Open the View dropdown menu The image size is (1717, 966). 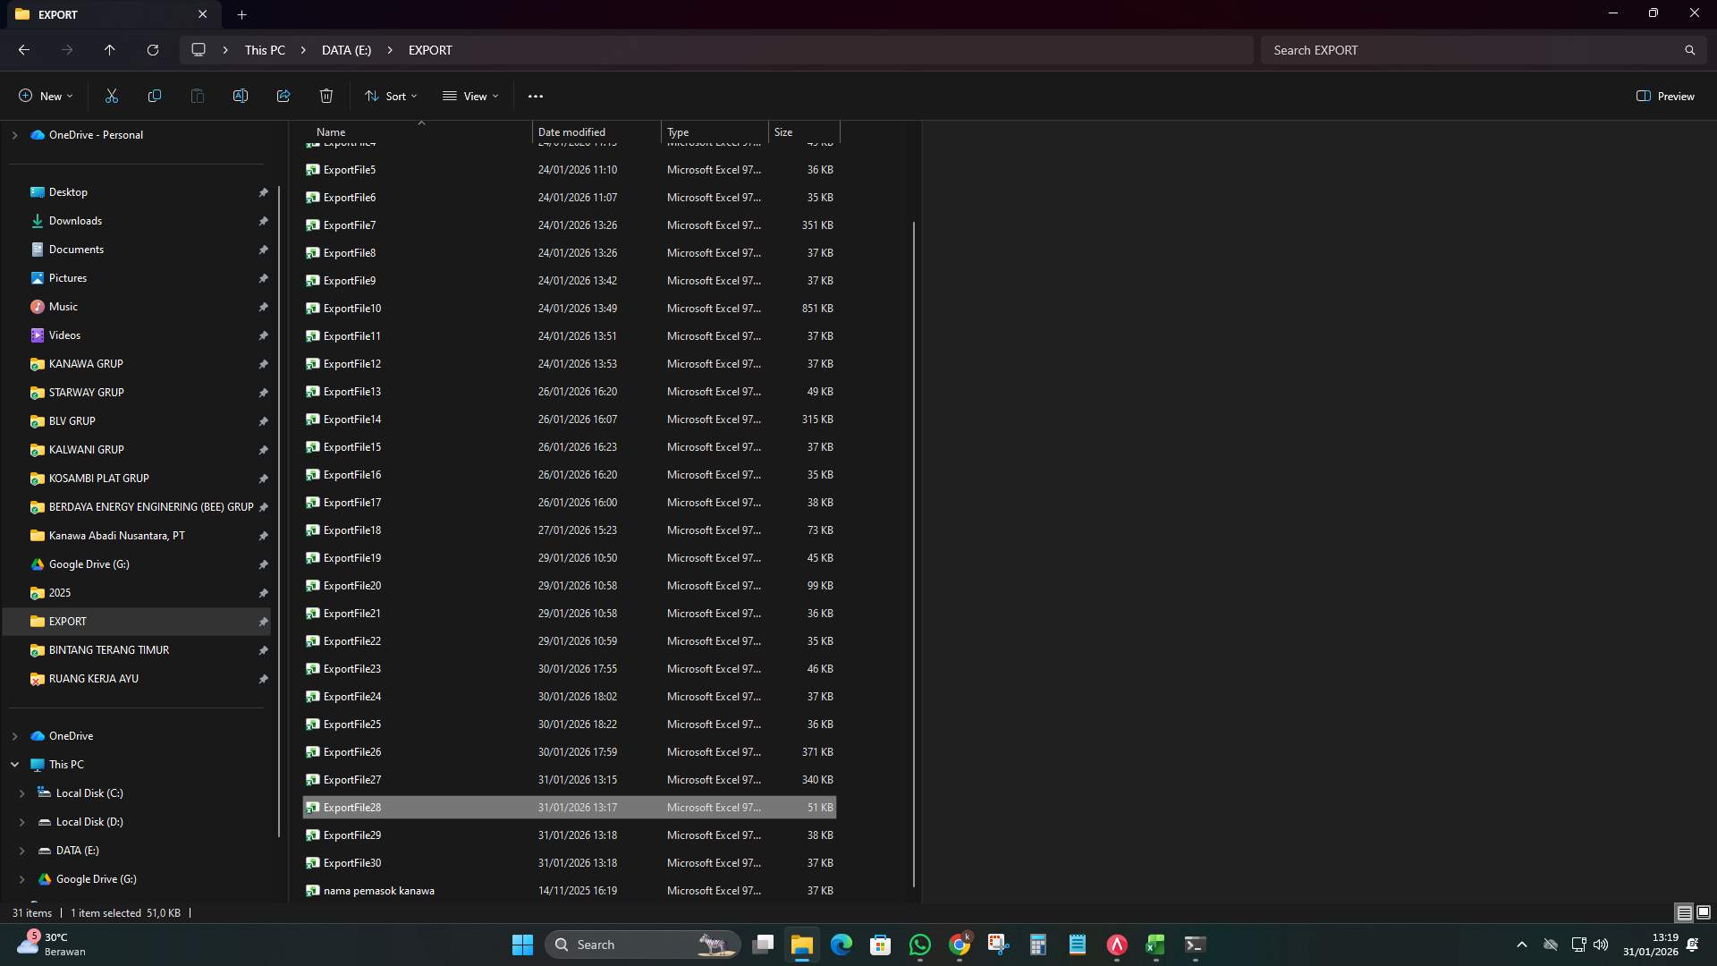[x=470, y=96]
